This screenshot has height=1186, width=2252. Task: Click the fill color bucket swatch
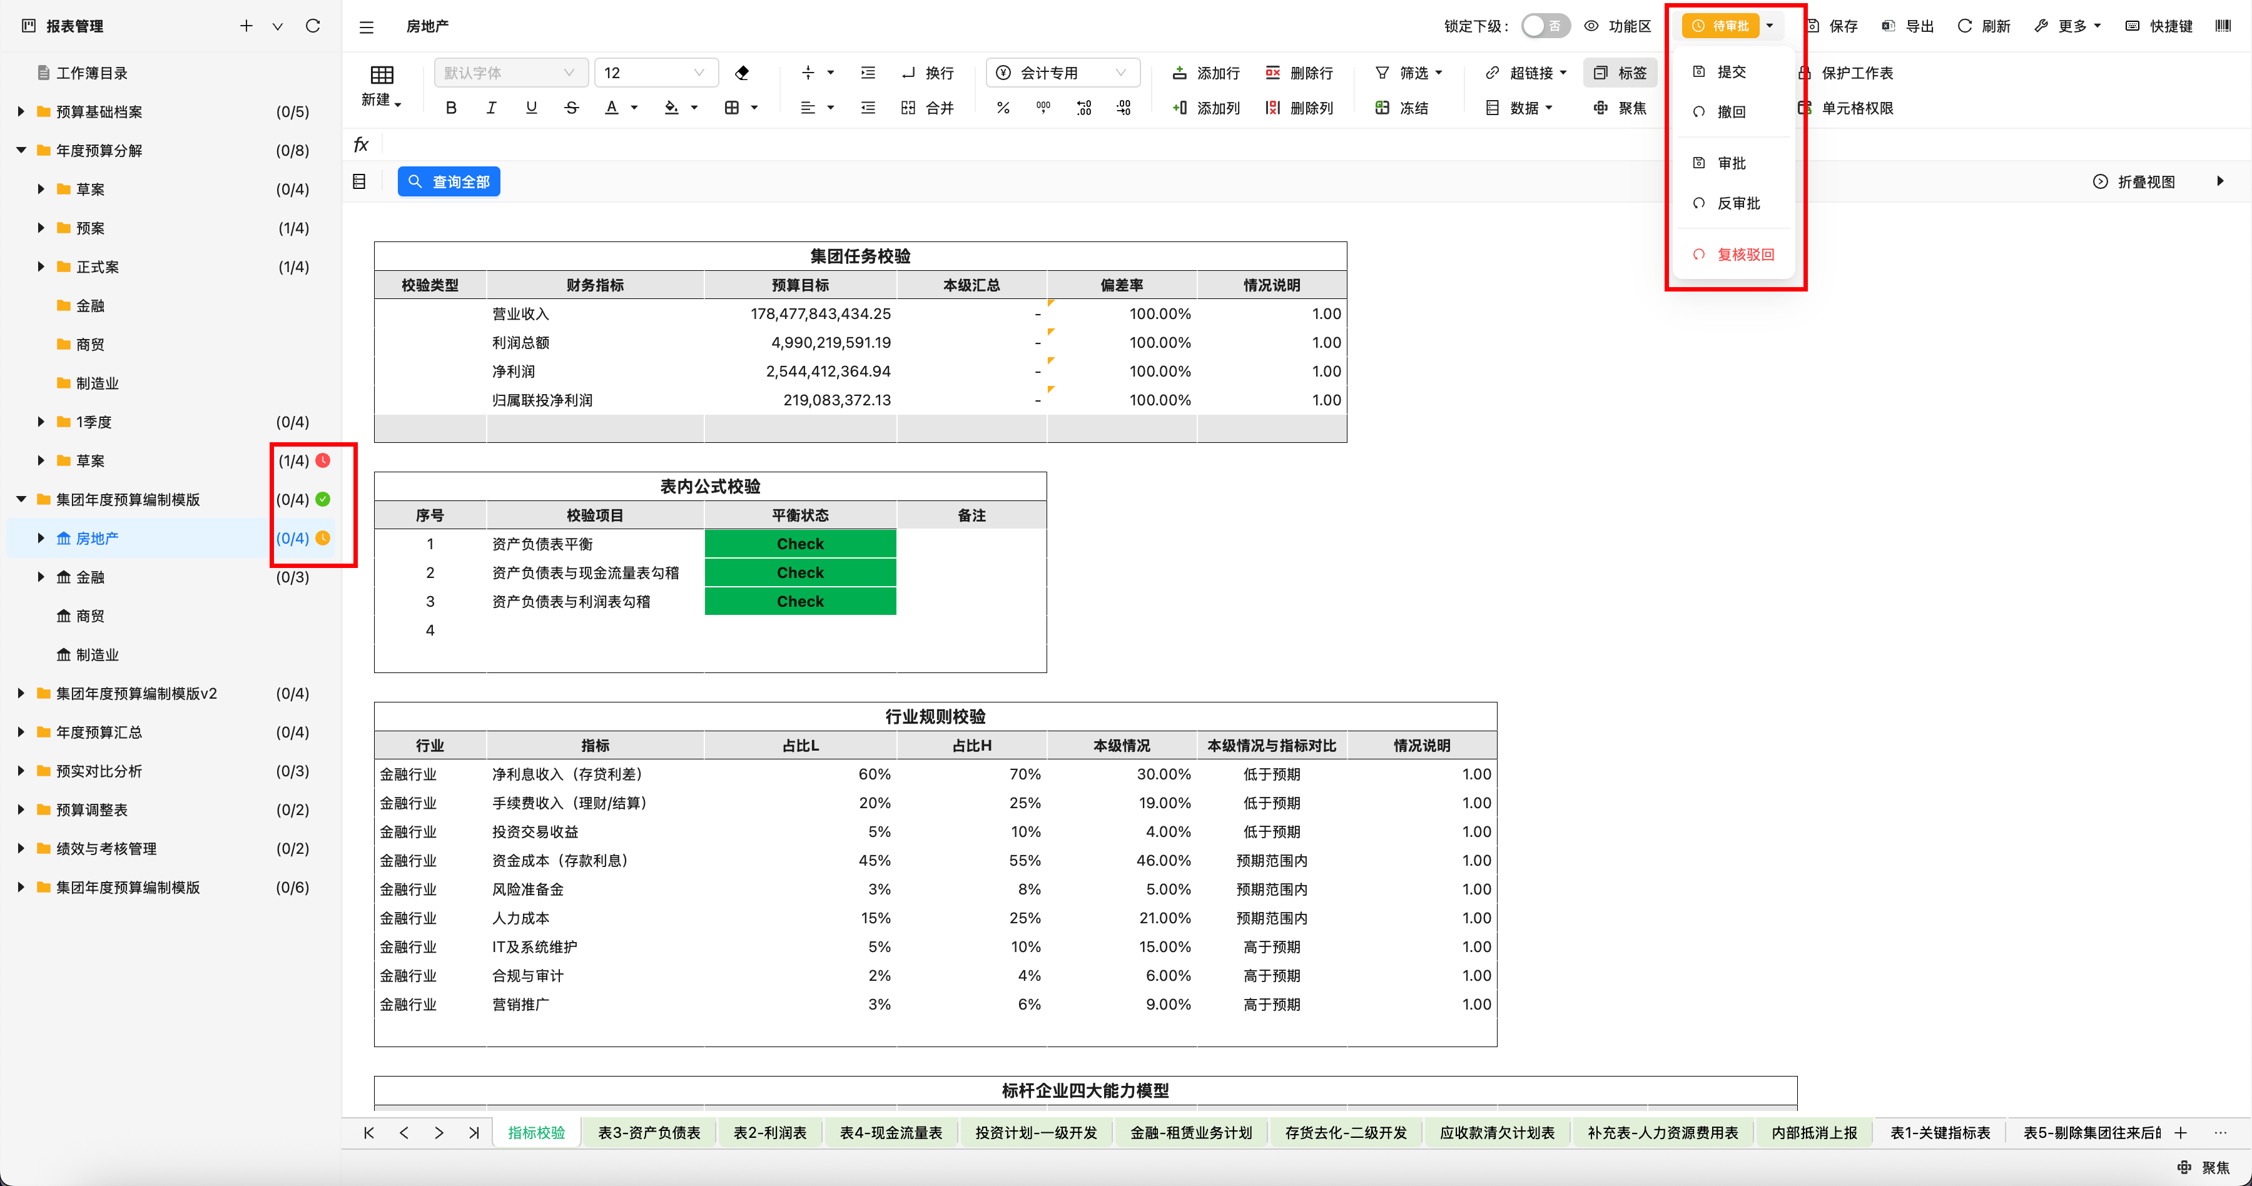[671, 108]
